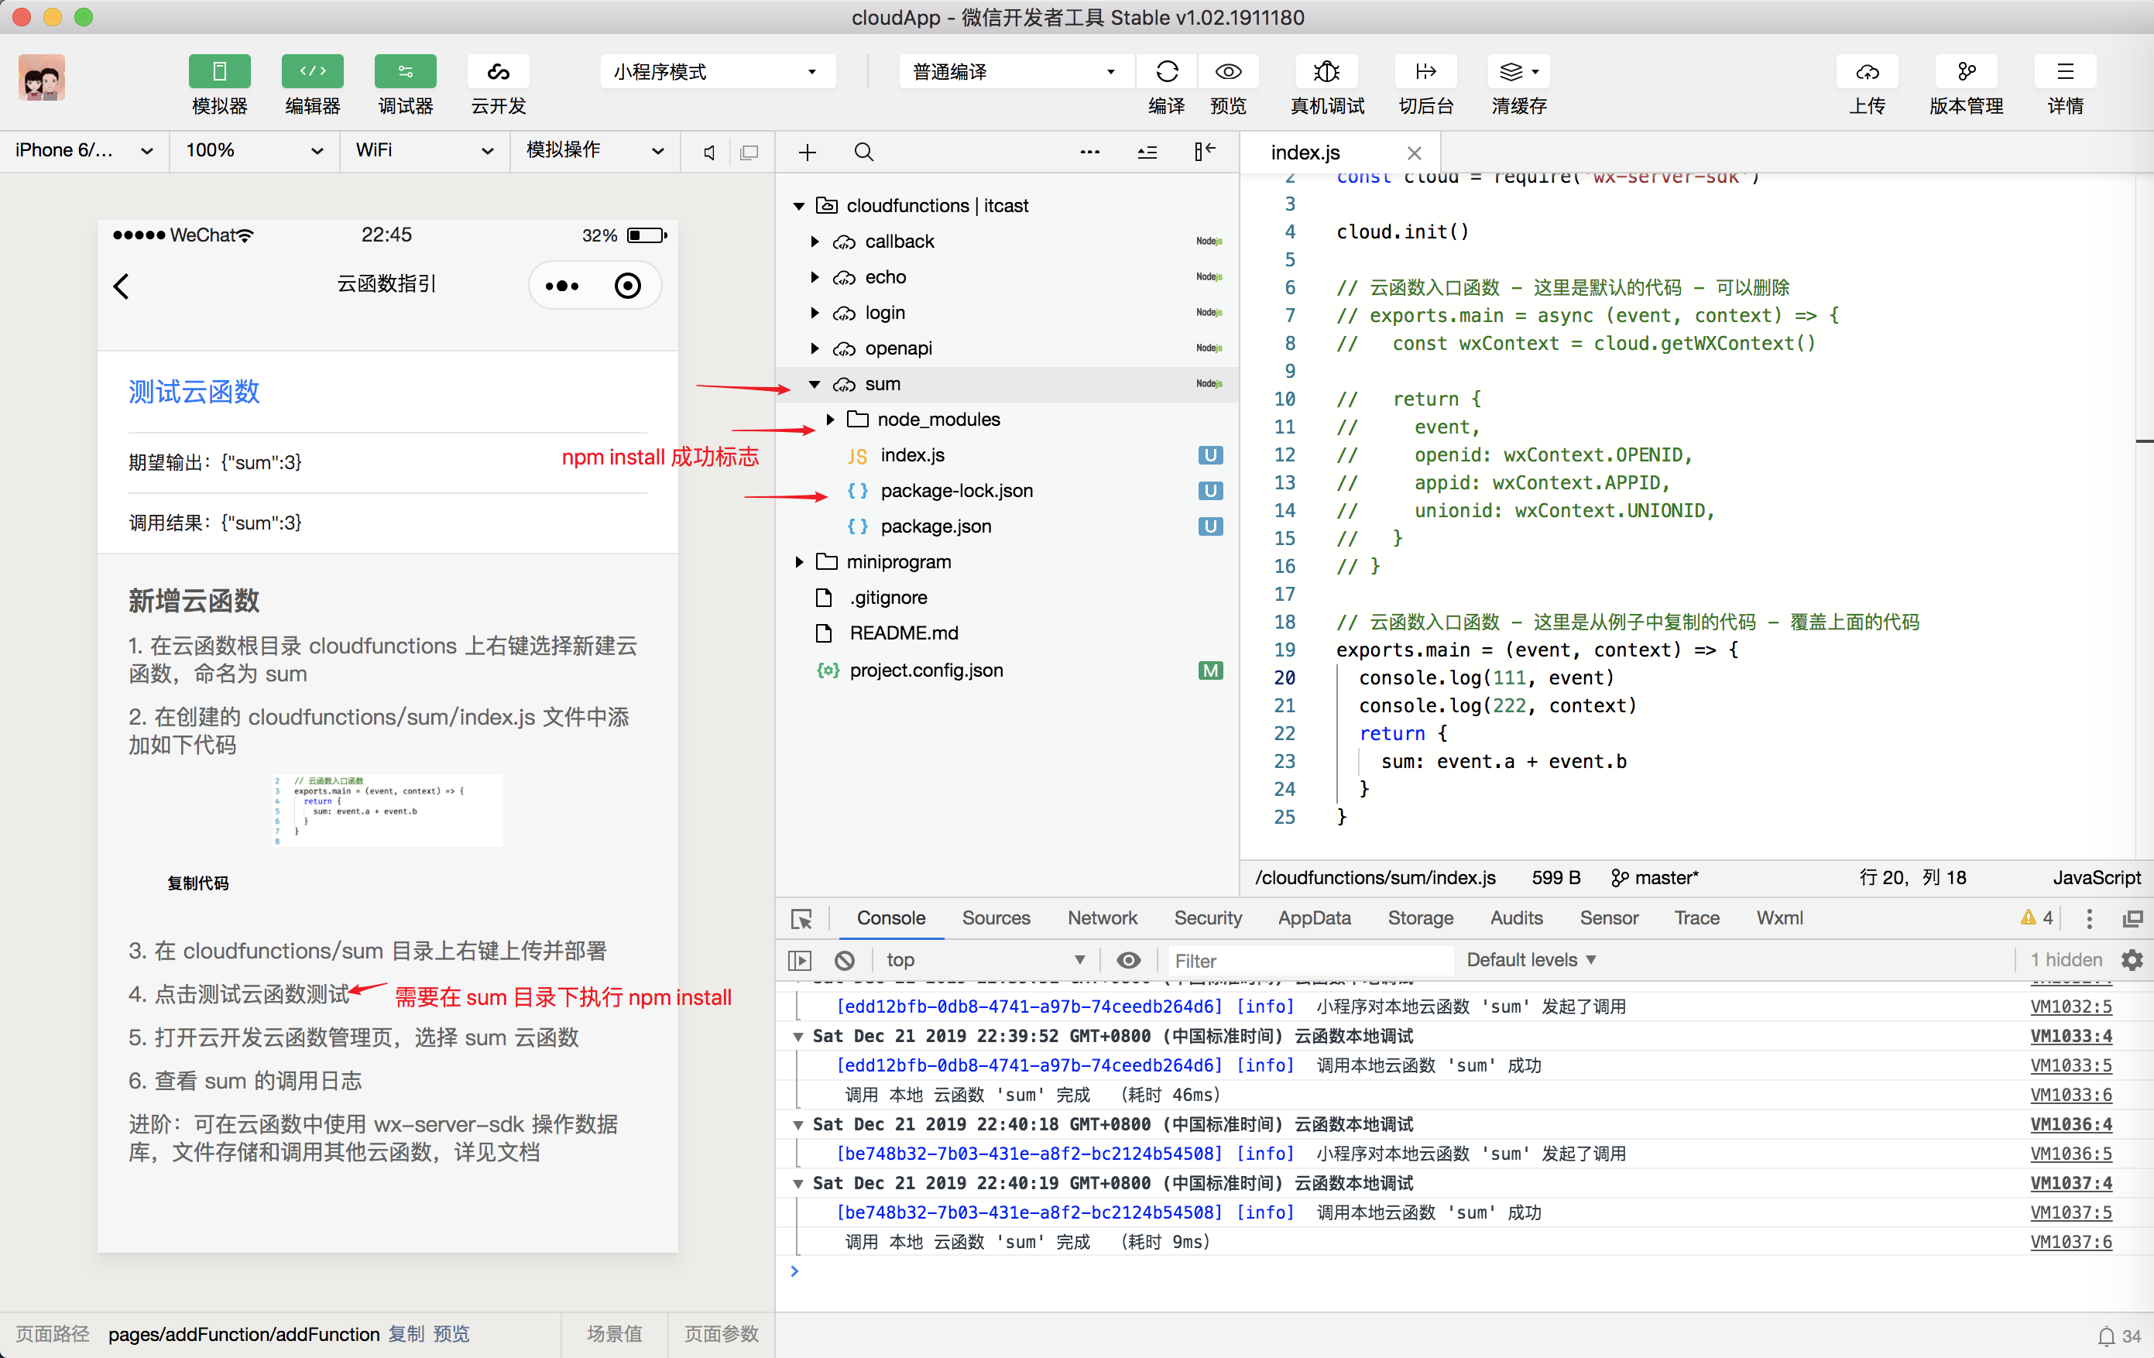Collapse the cloudfunctions | itcast folder
The height and width of the screenshot is (1358, 2154).
coord(799,206)
